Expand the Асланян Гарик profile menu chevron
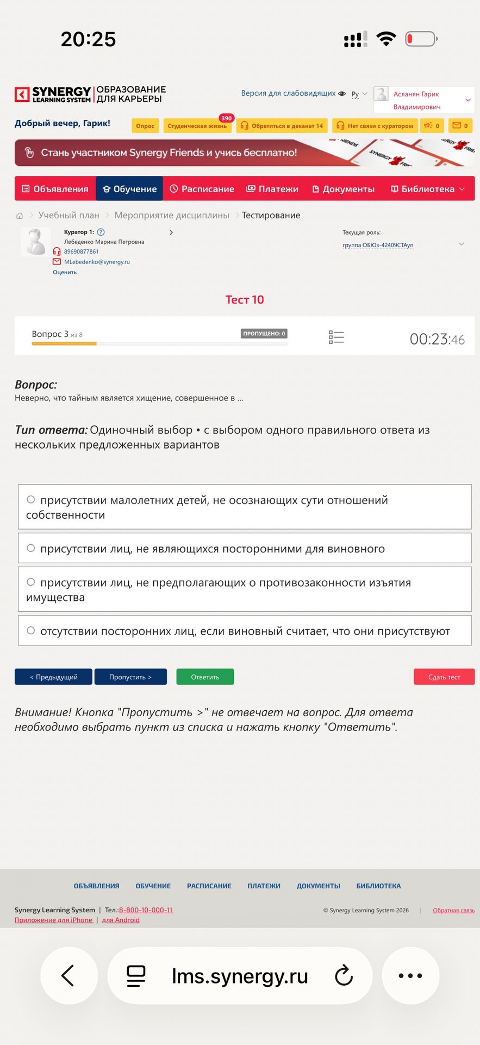480x1045 pixels. click(468, 100)
